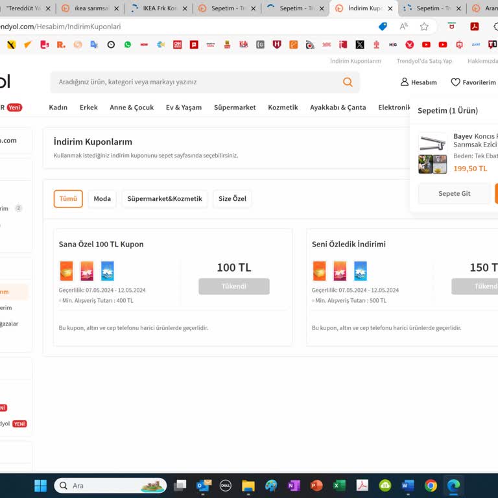498x498 pixels.
Task: Open the first YouTube bookmark icon
Action: click(426, 45)
